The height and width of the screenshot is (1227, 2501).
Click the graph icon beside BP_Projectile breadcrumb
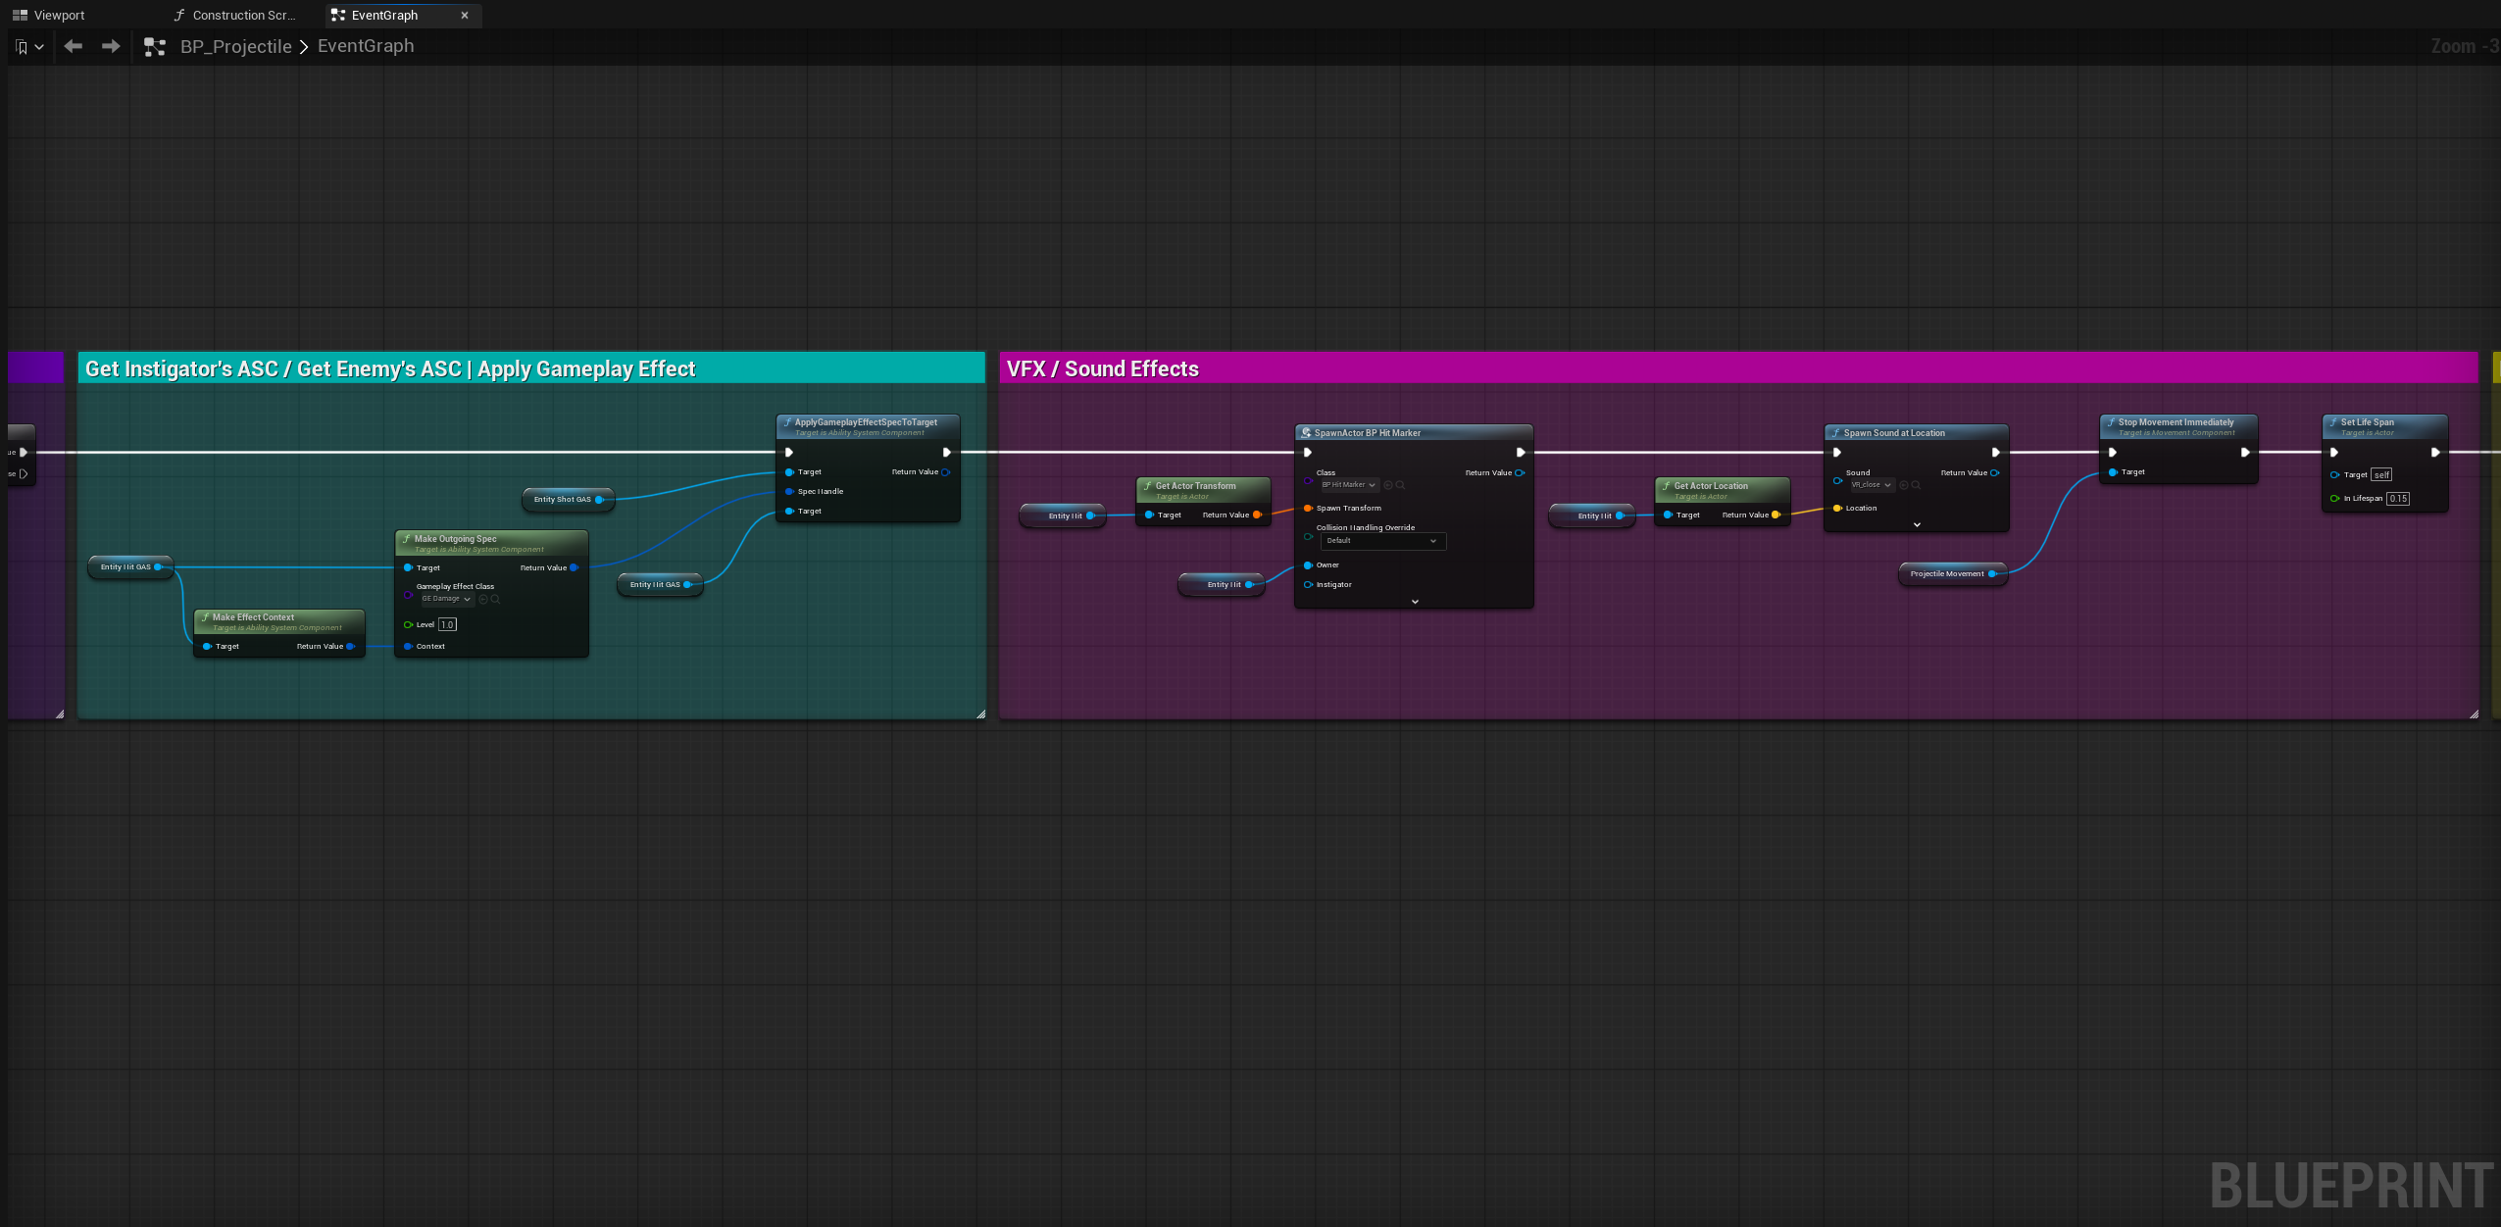pos(155,47)
